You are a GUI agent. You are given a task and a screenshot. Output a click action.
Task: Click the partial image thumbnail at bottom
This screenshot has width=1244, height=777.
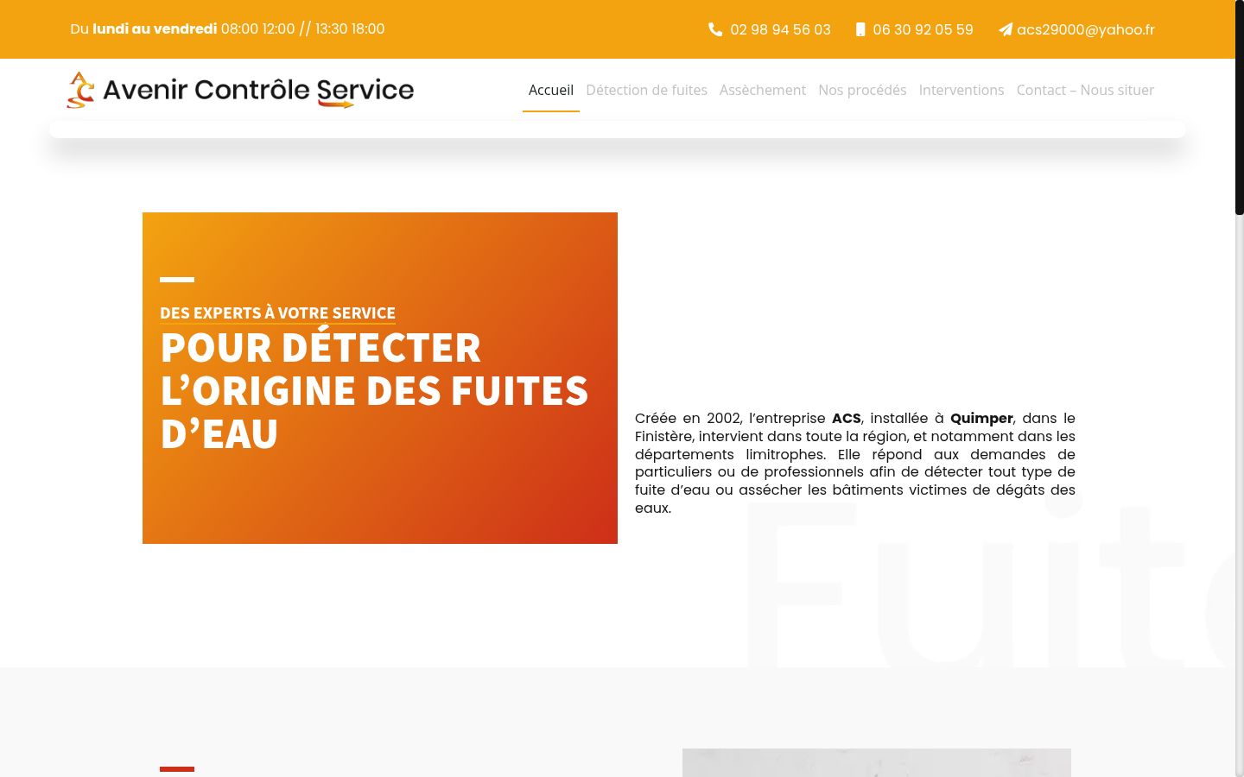877,762
